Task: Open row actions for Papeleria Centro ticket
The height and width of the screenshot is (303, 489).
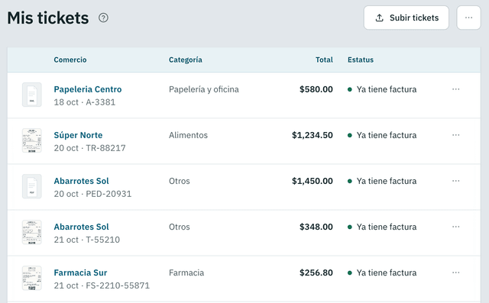Action: [x=455, y=89]
